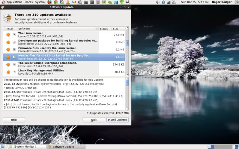Click the description pane scroll up arrow
The height and width of the screenshot is (149, 239).
(x=127, y=79)
